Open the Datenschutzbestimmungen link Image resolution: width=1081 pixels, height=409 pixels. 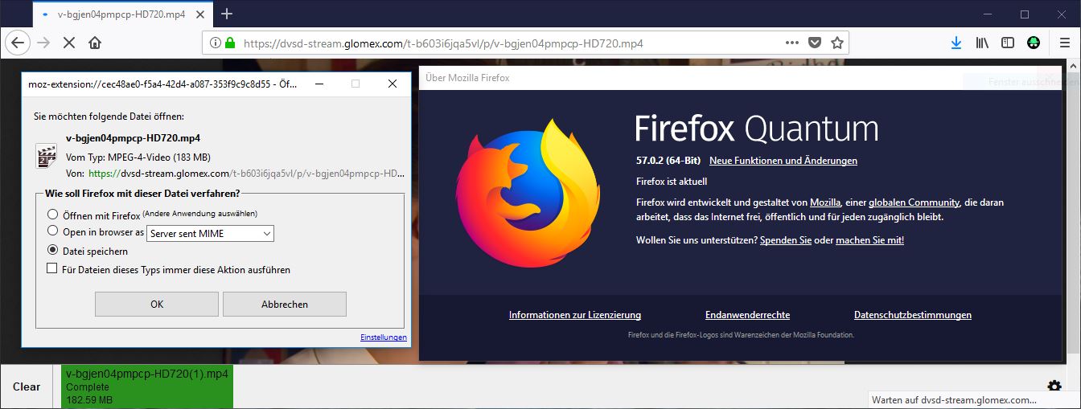[913, 315]
